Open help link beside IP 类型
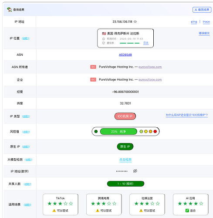 coord(26,116)
